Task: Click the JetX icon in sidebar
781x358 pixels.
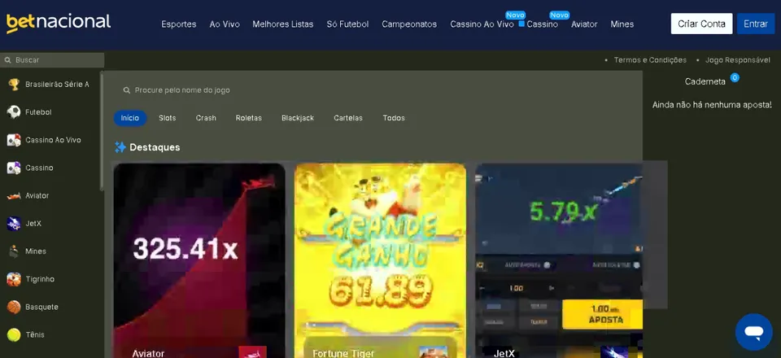Action: [x=14, y=224]
